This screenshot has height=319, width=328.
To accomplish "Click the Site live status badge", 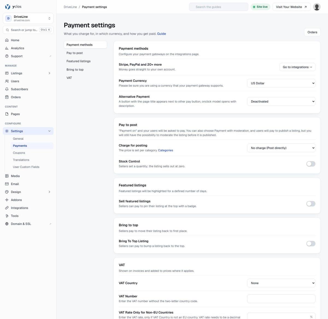I will (x=260, y=7).
